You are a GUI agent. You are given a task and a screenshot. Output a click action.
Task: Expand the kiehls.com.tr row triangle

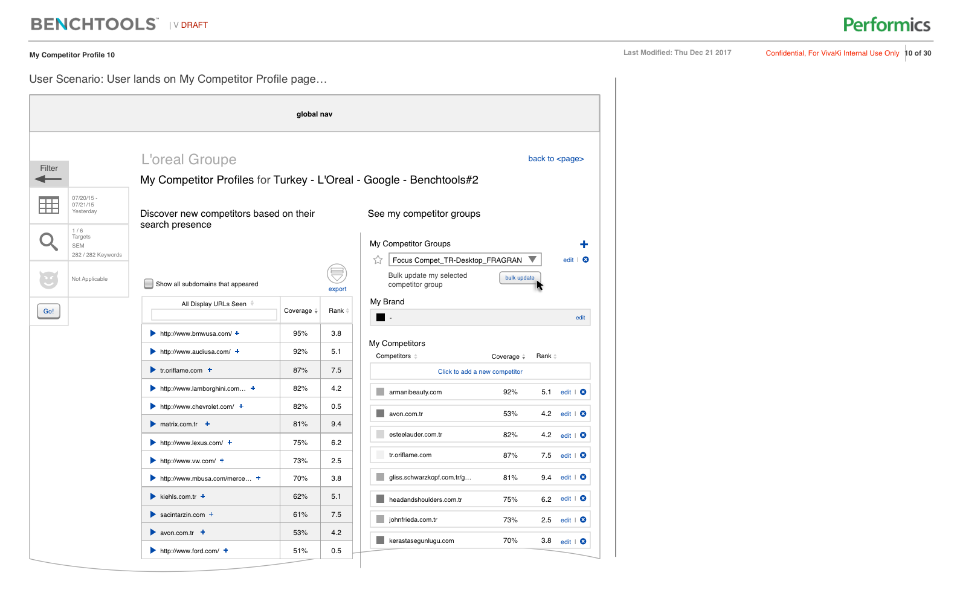point(153,496)
